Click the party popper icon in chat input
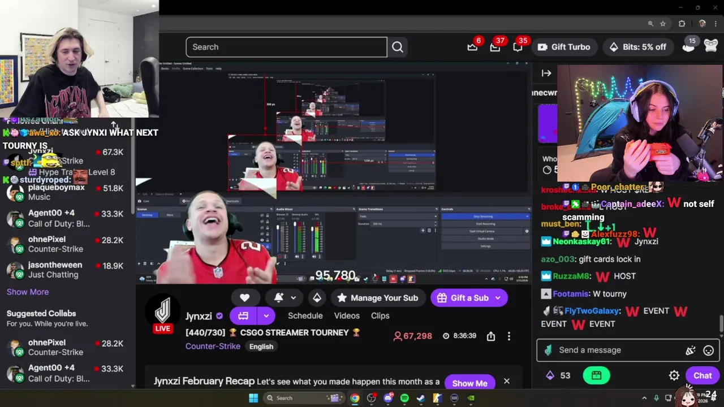The width and height of the screenshot is (724, 407). tap(691, 350)
